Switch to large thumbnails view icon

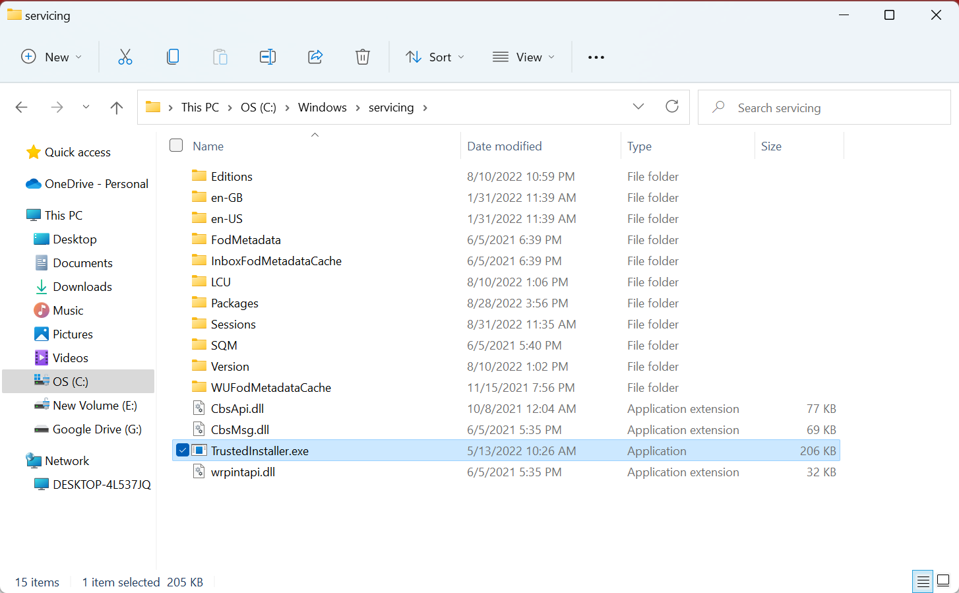tap(943, 581)
